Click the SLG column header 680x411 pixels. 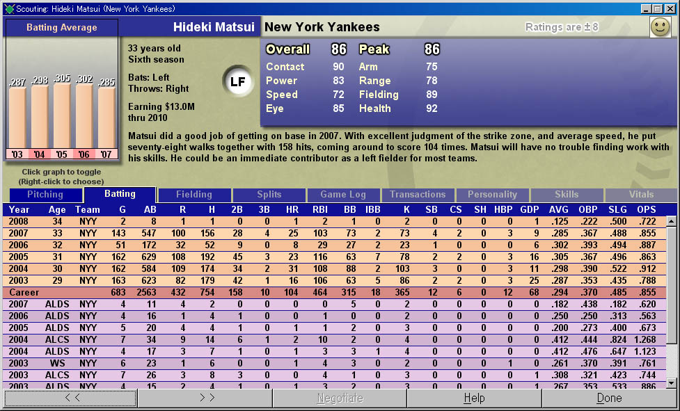click(617, 209)
